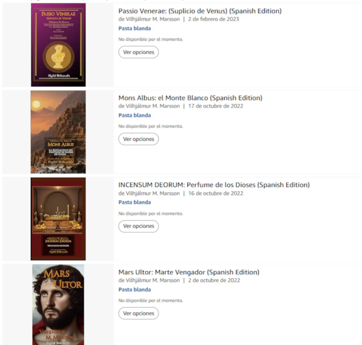The width and height of the screenshot is (362, 345).
Task: Click Ver opciones for Mars Ultor
Action: [138, 313]
